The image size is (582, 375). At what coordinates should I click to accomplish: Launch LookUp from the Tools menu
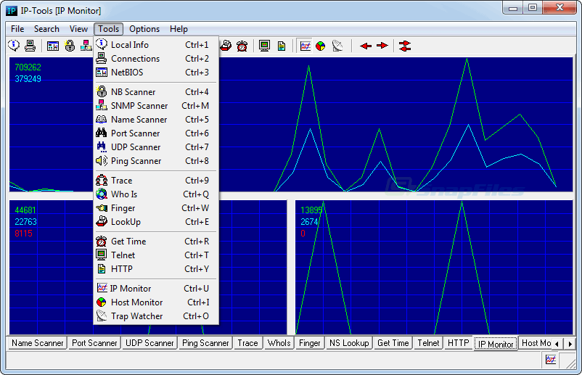click(156, 222)
